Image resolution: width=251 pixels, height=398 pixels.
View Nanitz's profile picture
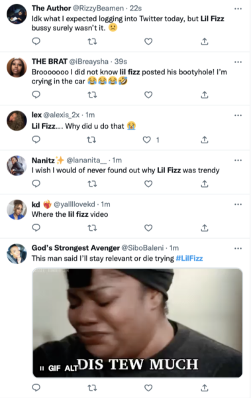17,165
